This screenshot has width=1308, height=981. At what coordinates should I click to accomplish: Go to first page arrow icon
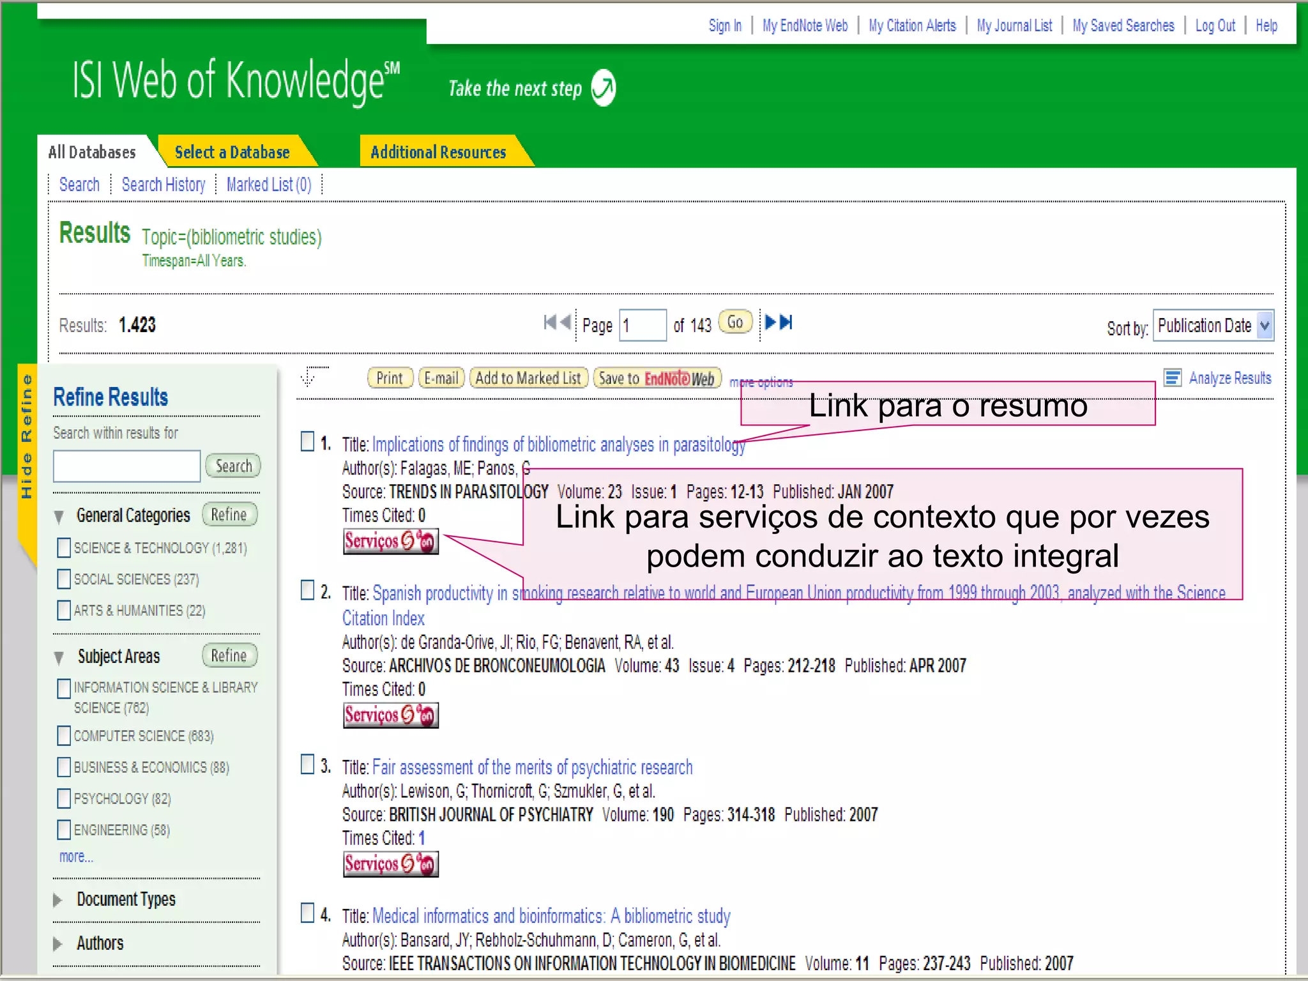coord(550,323)
